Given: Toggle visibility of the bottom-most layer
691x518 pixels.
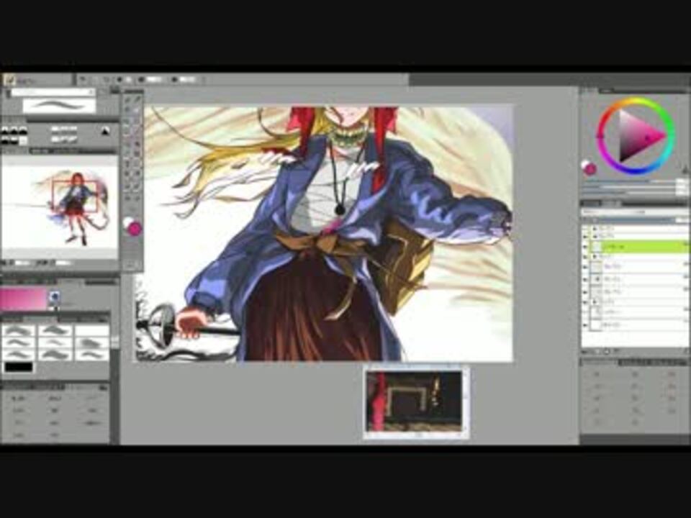Looking at the screenshot, I should tap(585, 324).
